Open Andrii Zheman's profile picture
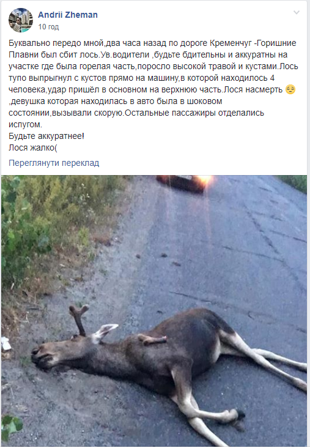This screenshot has width=310, height=448. click(x=21, y=20)
